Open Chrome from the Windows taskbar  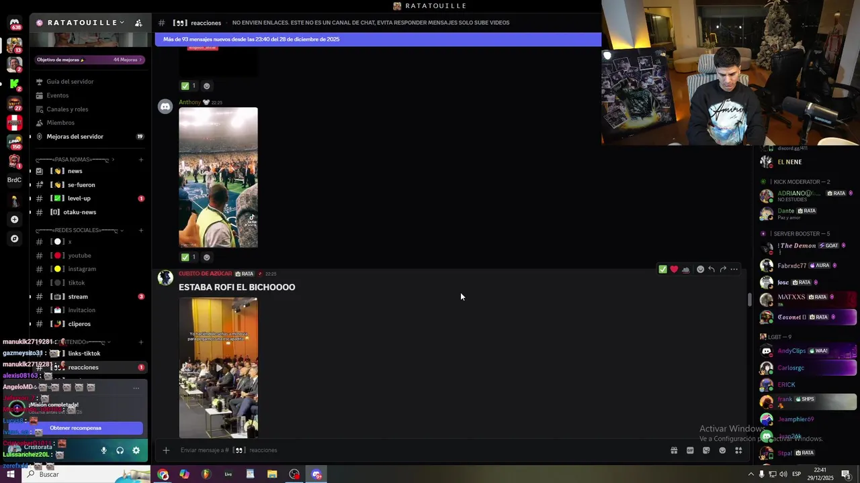pyautogui.click(x=163, y=474)
